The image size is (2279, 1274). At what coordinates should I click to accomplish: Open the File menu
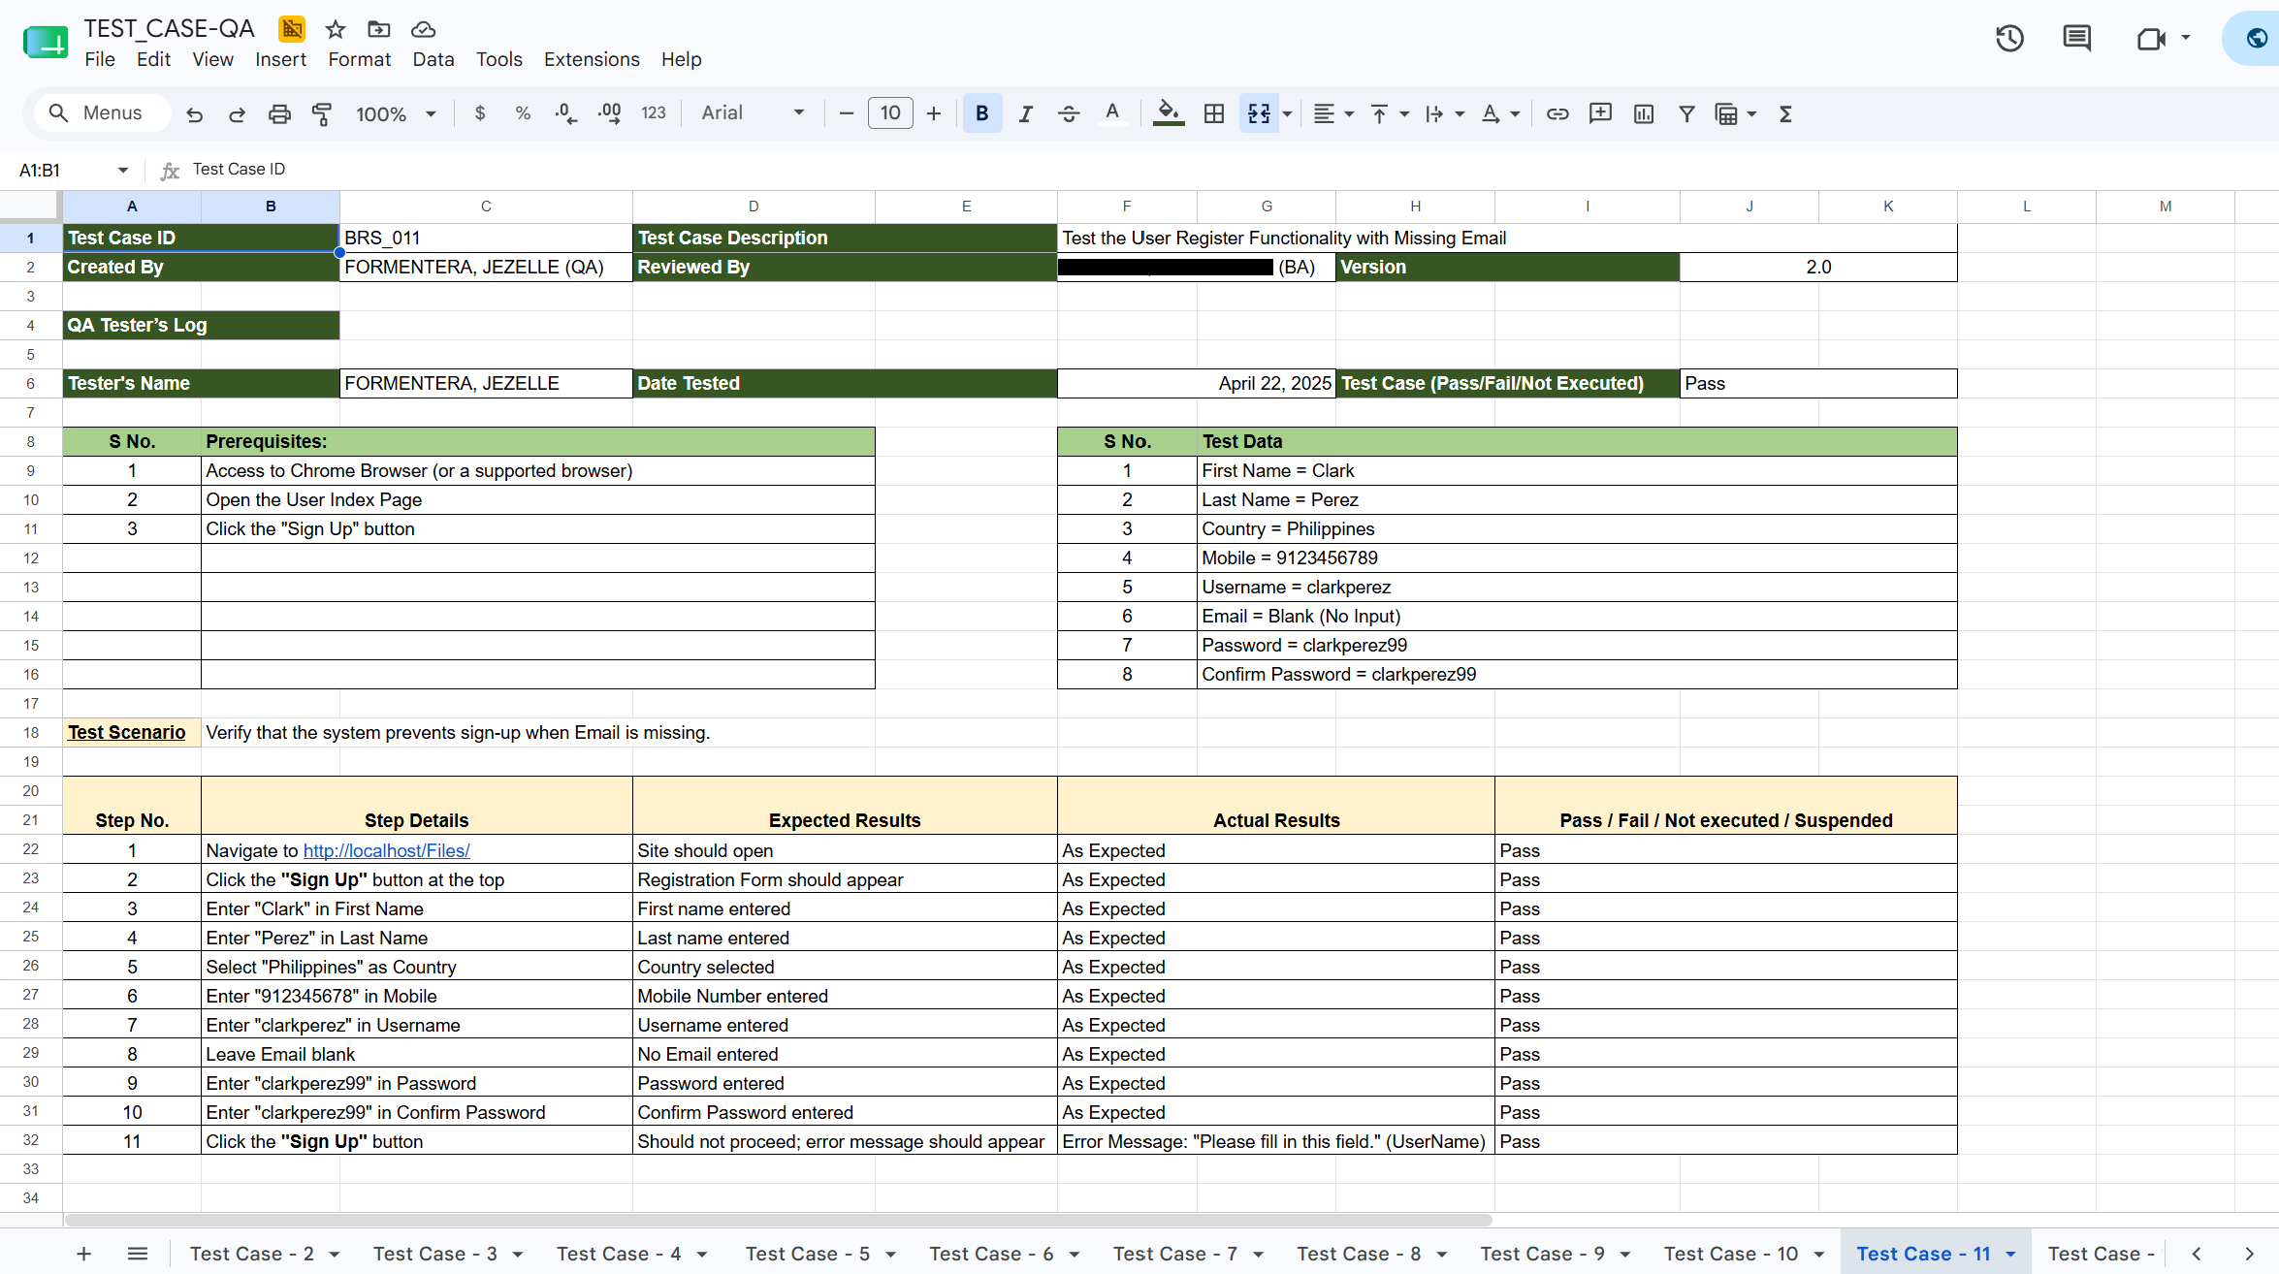tap(100, 59)
